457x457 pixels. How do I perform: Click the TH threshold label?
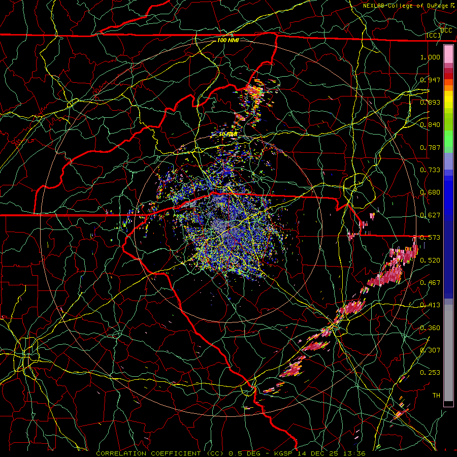point(436,396)
